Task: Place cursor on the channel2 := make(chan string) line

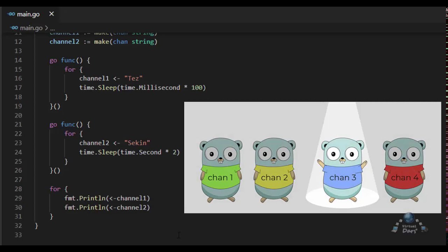Action: (104, 42)
